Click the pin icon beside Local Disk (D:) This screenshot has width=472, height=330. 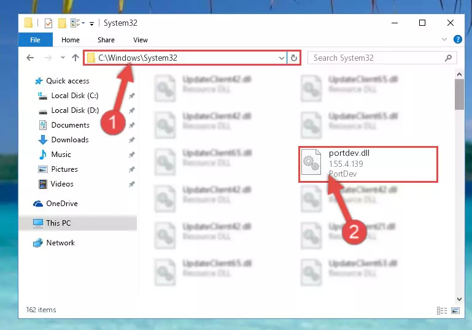(x=131, y=110)
